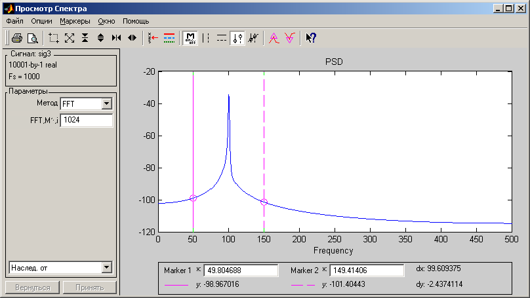
Task: Maximize the Просмотр Спектра window
Action: pyautogui.click(x=508, y=9)
